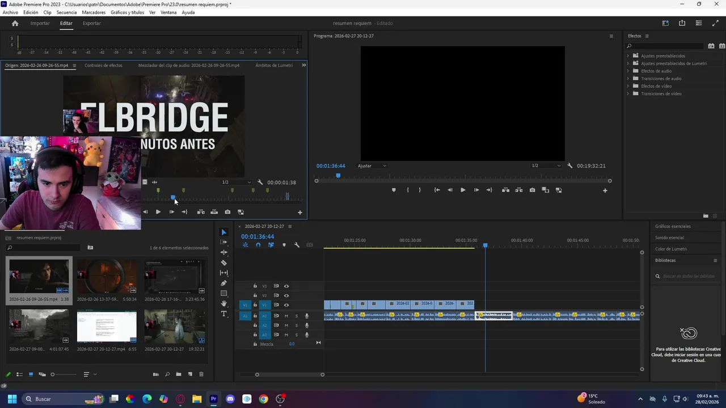Open Color de Lumetri panel
The image size is (726, 408).
pos(670,249)
